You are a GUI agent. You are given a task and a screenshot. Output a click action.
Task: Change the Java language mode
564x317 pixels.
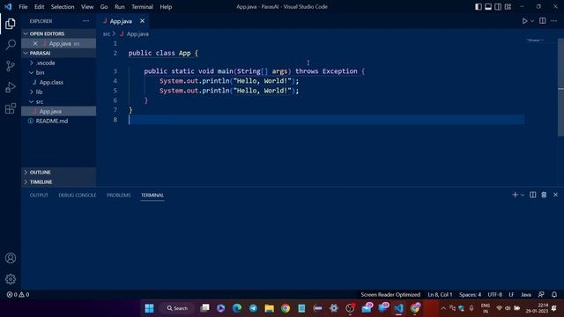(x=526, y=294)
